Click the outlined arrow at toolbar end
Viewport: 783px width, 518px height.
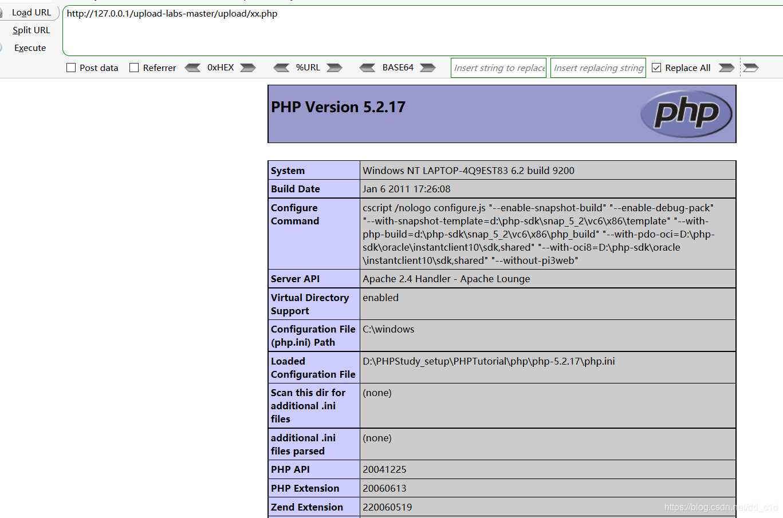point(751,68)
